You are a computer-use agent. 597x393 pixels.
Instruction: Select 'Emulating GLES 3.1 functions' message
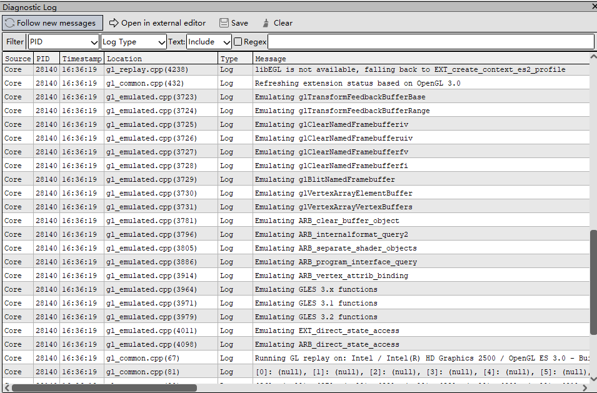tap(316, 303)
